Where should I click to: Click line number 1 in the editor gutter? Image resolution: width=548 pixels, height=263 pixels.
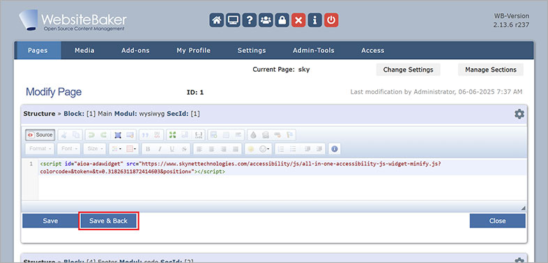click(31, 164)
